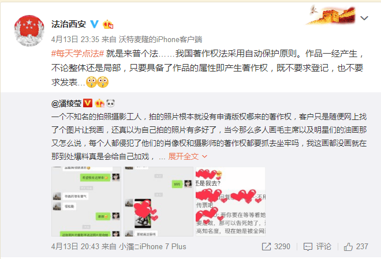The width and height of the screenshot is (381, 259).
Task: Open the 法治西安 profile avatar
Action: click(x=29, y=31)
